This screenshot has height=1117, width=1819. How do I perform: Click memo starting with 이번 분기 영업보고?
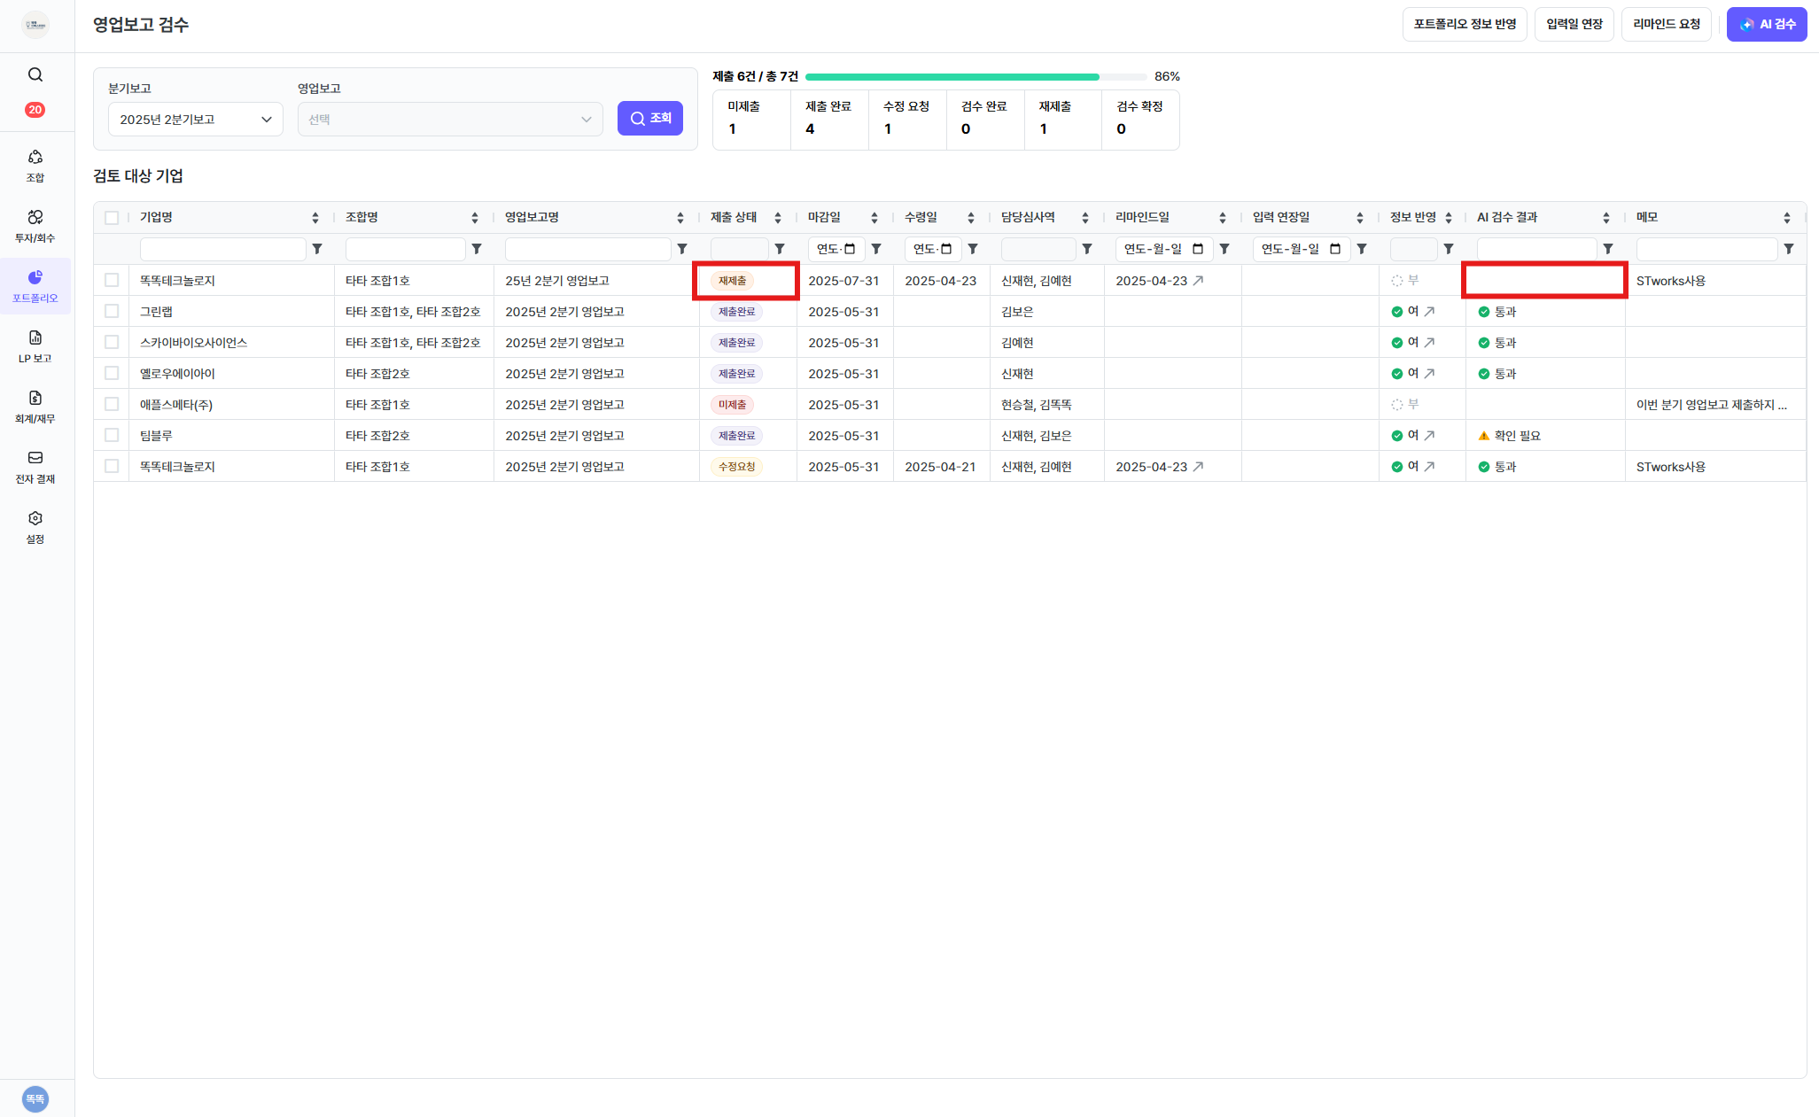tap(1711, 404)
